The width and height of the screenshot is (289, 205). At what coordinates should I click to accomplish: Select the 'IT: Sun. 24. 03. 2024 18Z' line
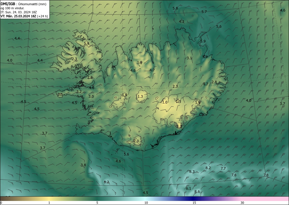pyautogui.click(x=19, y=12)
